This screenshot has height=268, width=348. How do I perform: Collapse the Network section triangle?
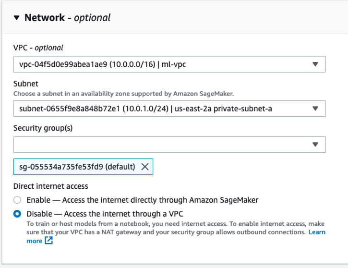[x=17, y=18]
